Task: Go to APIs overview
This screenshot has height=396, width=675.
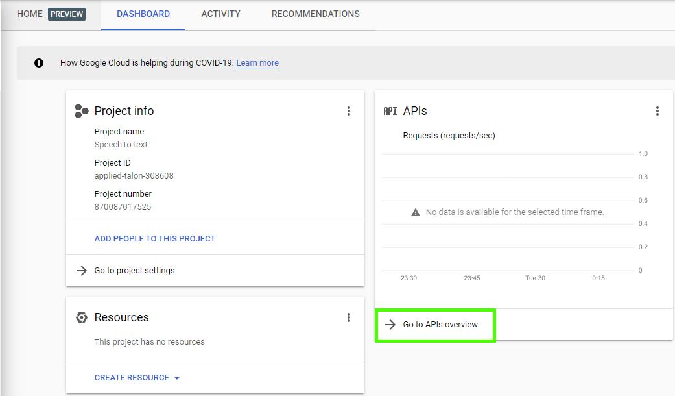Action: click(433, 325)
